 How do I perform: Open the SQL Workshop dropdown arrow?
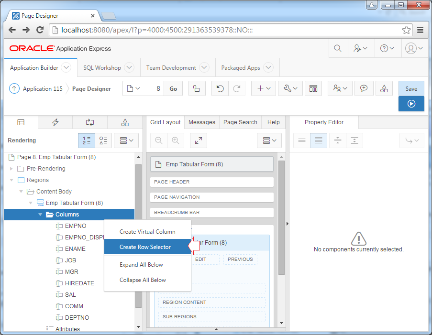click(x=129, y=67)
